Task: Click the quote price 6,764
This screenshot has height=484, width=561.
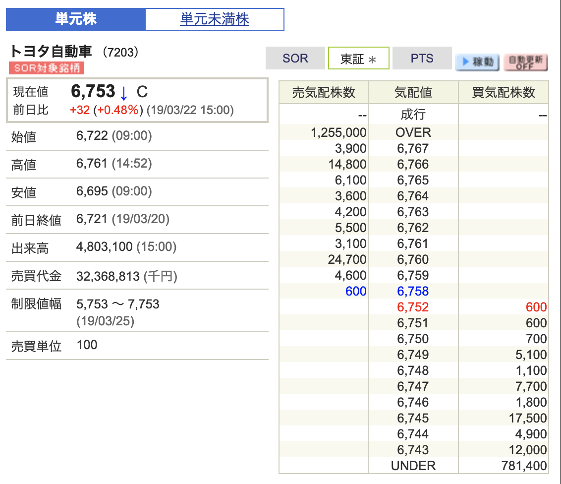Action: (413, 196)
